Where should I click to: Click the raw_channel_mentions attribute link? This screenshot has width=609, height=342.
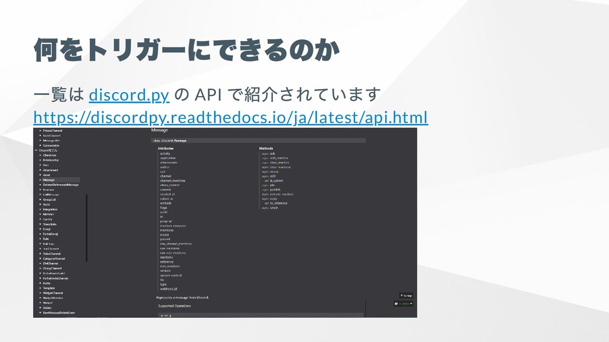[175, 244]
